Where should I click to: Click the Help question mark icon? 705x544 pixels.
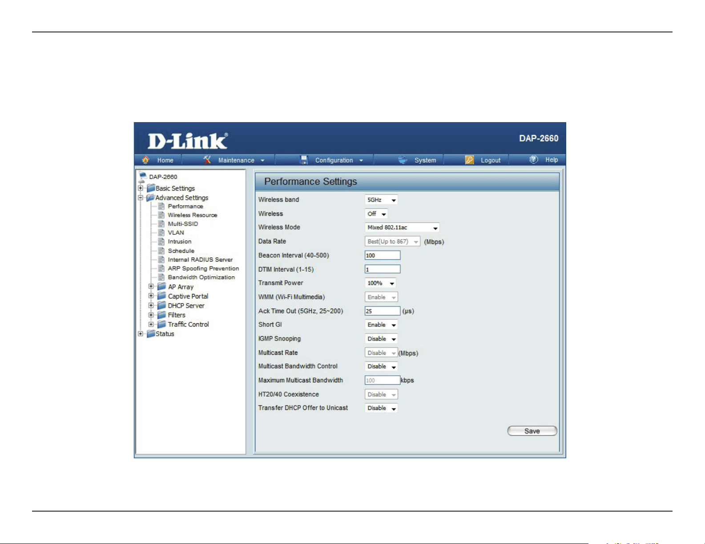[534, 159]
